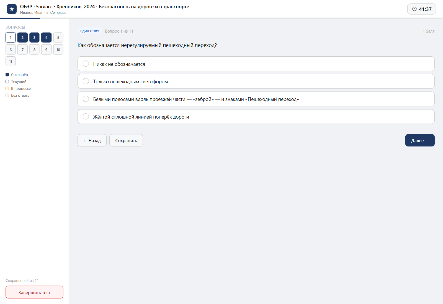Navigate to question 11
This screenshot has height=304, width=443.
click(11, 61)
